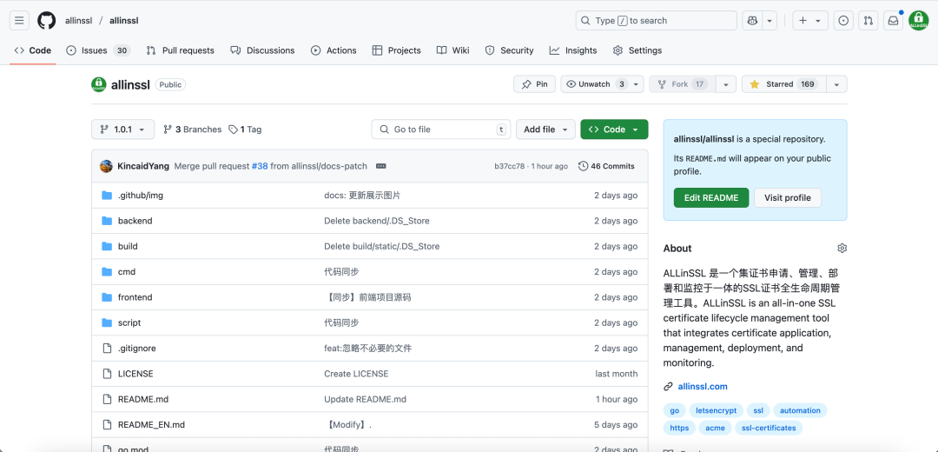
Task: Pin the repository with Pin button
Action: pos(534,84)
